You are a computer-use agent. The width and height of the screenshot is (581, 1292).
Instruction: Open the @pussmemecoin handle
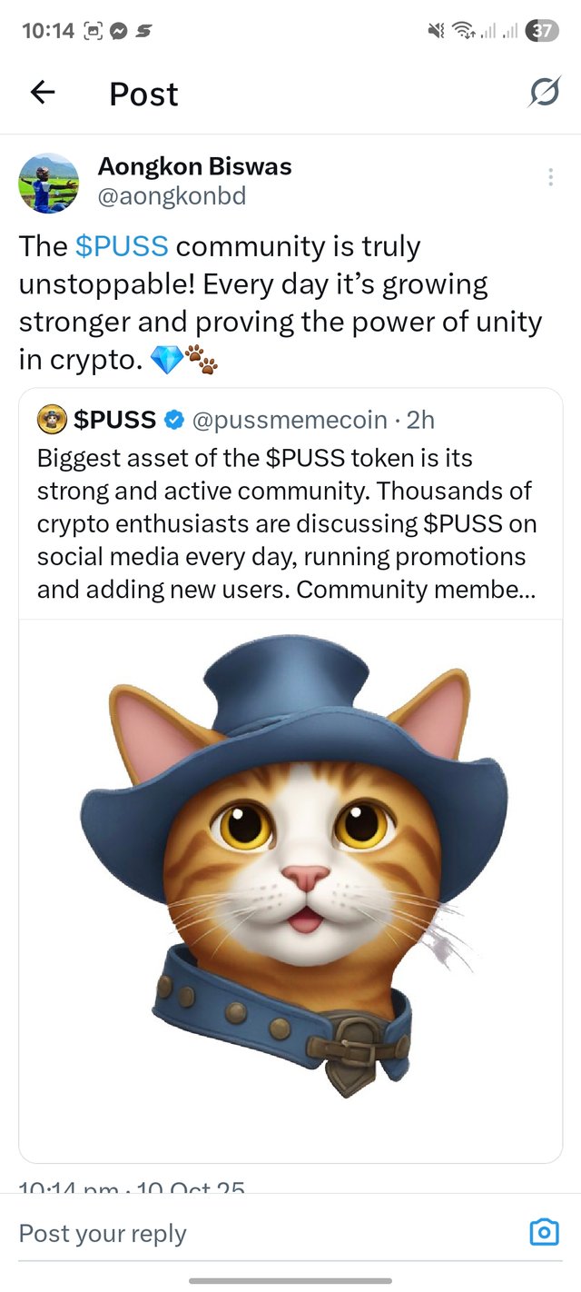click(x=288, y=420)
